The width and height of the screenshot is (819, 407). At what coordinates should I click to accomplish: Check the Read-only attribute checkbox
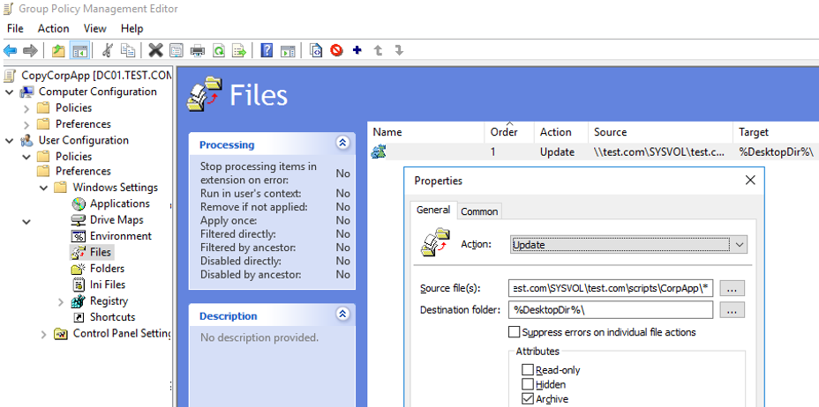point(528,370)
